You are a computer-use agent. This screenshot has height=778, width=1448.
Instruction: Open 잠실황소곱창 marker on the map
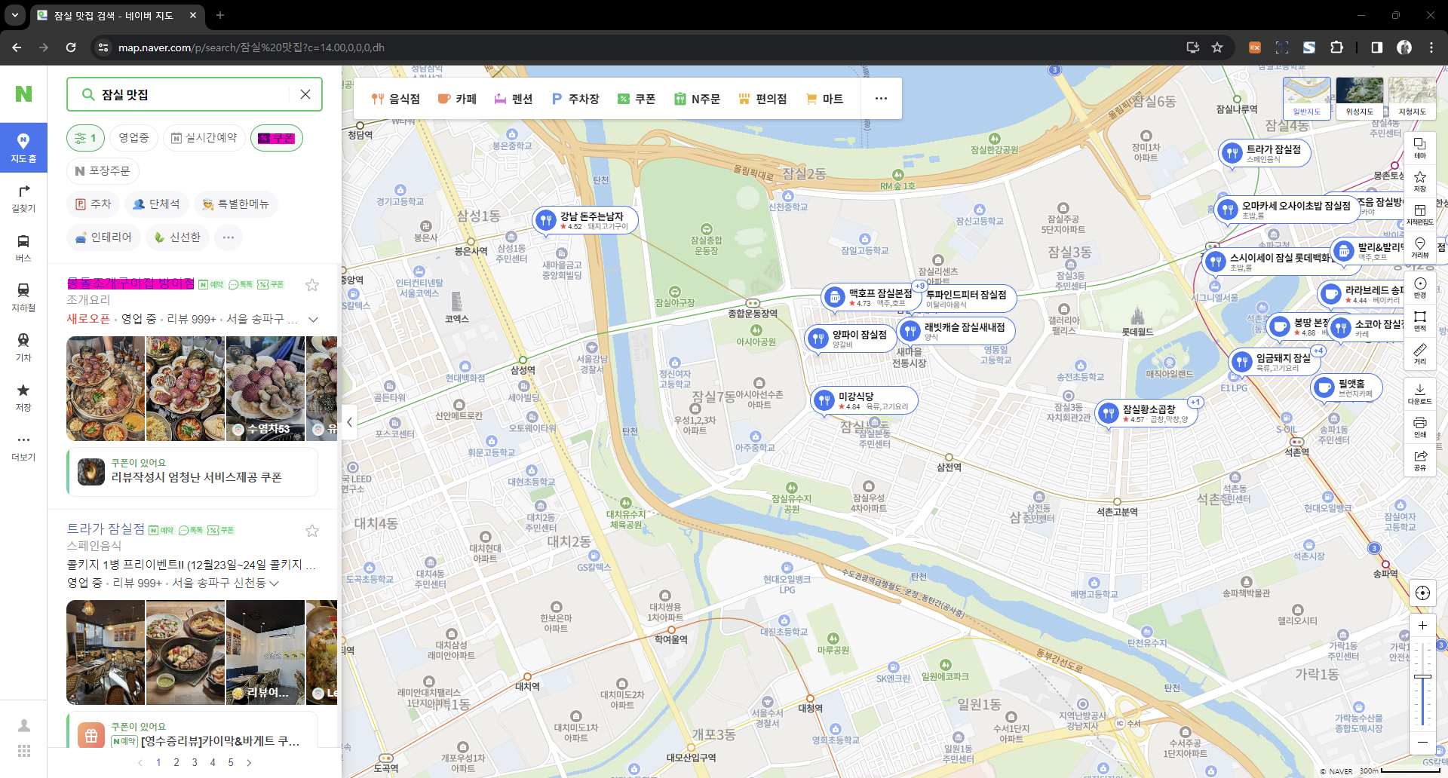coord(1146,413)
